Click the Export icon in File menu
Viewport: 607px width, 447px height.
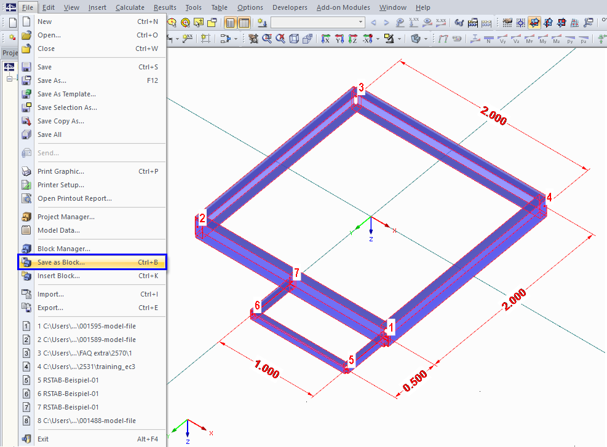[x=26, y=308]
